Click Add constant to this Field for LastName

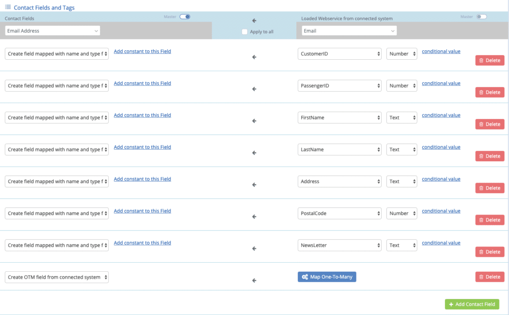coord(142,147)
